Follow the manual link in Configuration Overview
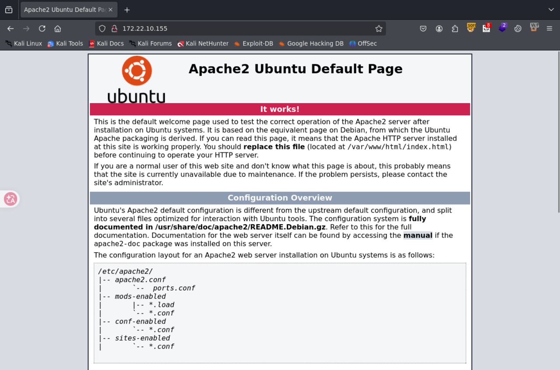 tap(418, 236)
